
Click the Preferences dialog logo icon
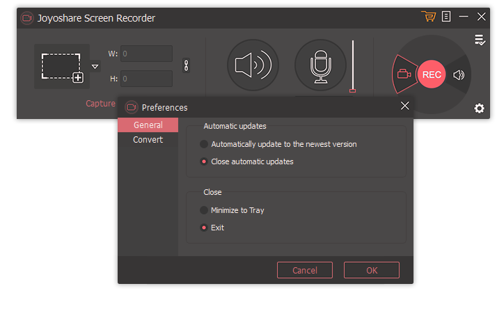tap(131, 107)
